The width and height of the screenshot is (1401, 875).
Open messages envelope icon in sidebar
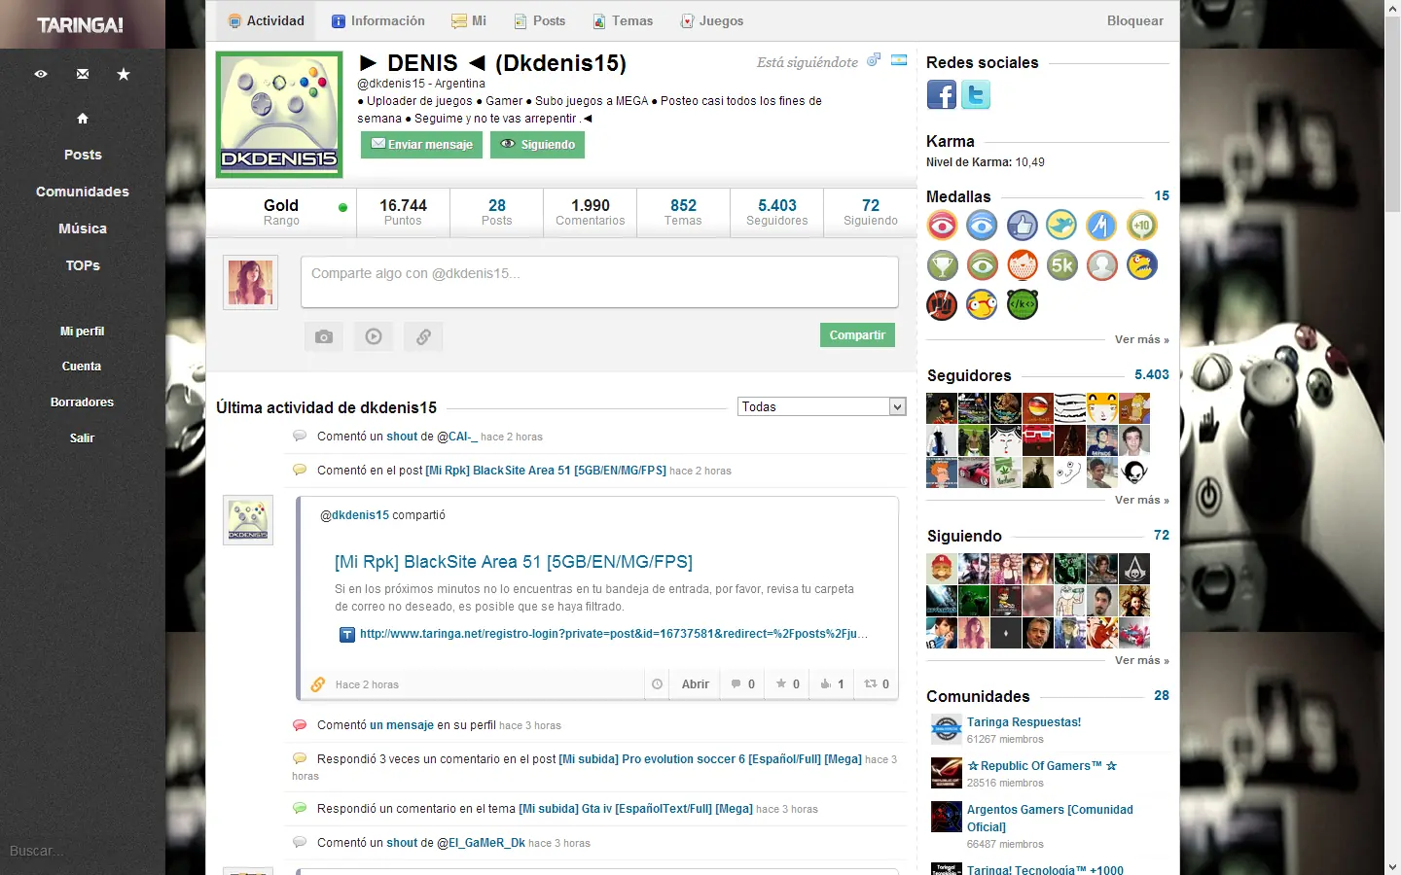83,74
